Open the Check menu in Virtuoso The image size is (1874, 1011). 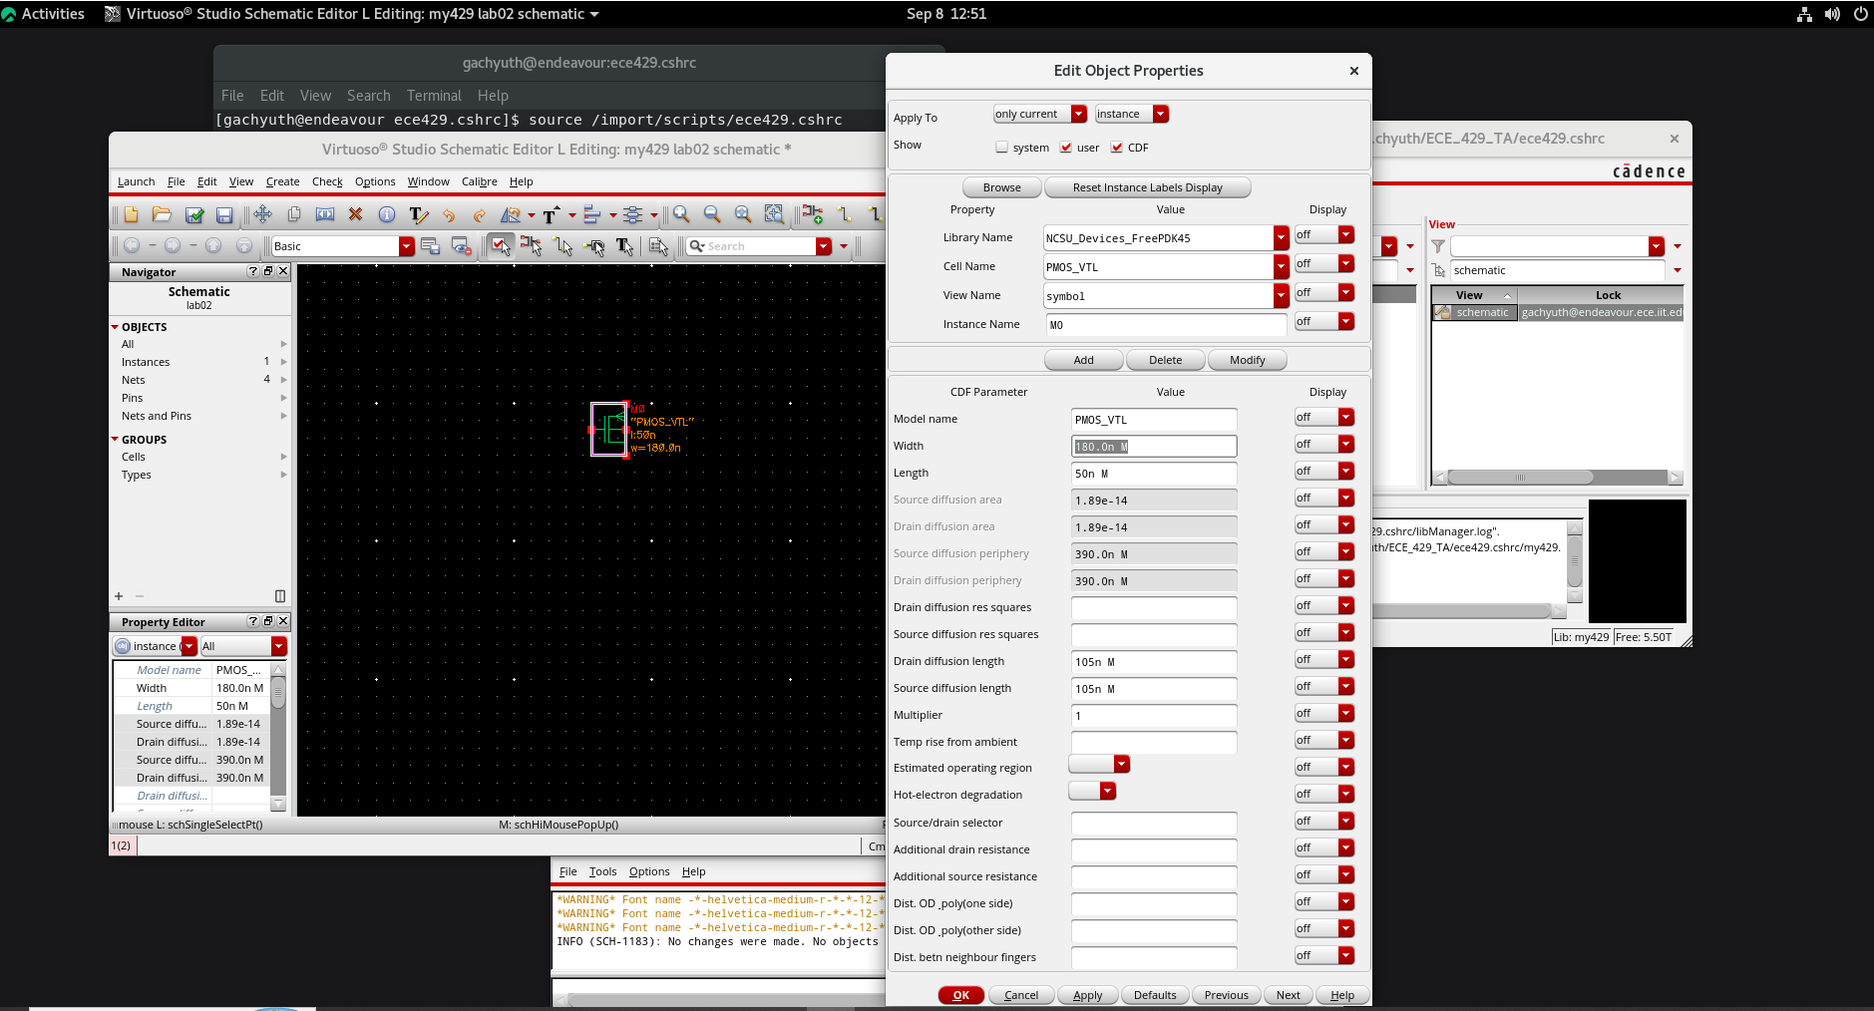coord(327,181)
